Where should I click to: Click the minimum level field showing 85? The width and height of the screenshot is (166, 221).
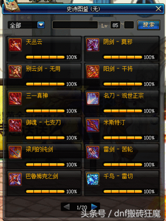click(x=115, y=25)
